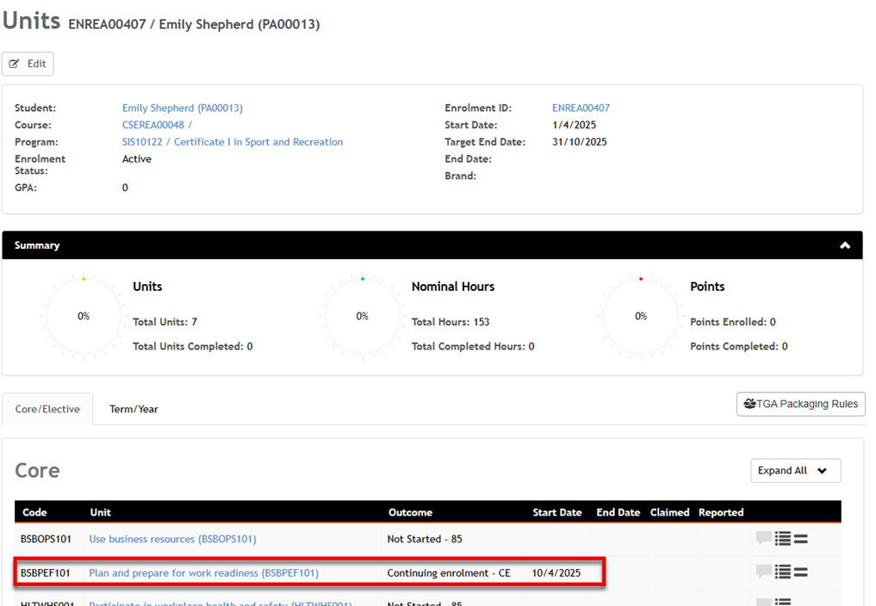Switch to the Core/Elective tab

[x=47, y=409]
